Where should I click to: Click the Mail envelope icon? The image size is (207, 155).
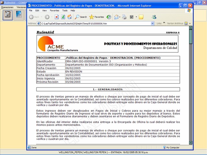pos(116,17)
